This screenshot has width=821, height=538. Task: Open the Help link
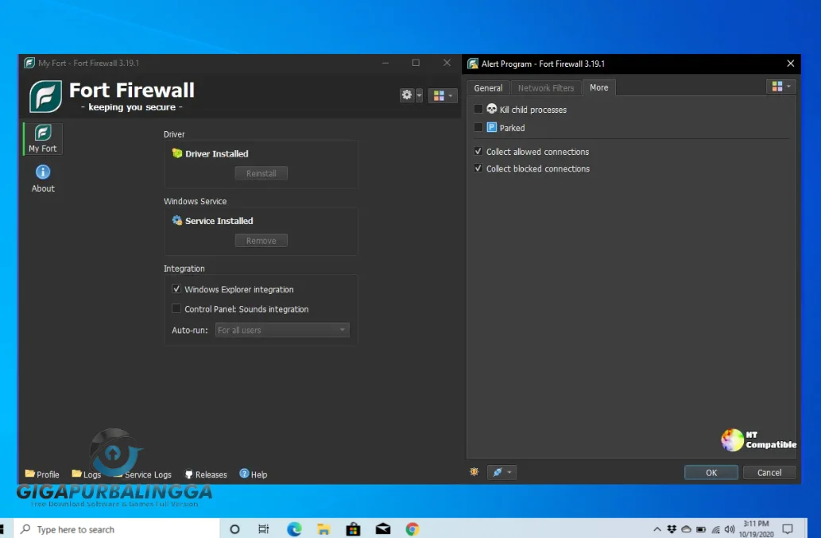tap(254, 474)
